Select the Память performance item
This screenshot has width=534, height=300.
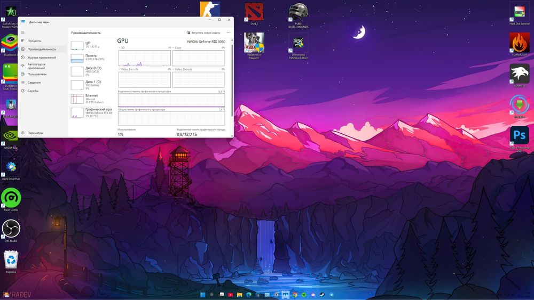(x=91, y=58)
